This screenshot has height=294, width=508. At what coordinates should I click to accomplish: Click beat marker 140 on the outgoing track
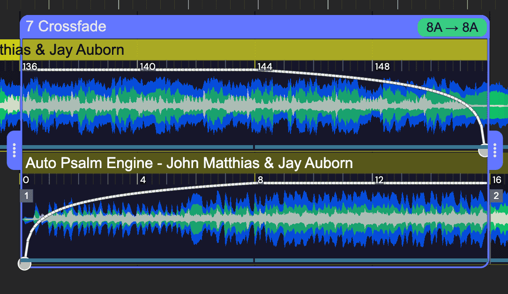[x=148, y=66]
